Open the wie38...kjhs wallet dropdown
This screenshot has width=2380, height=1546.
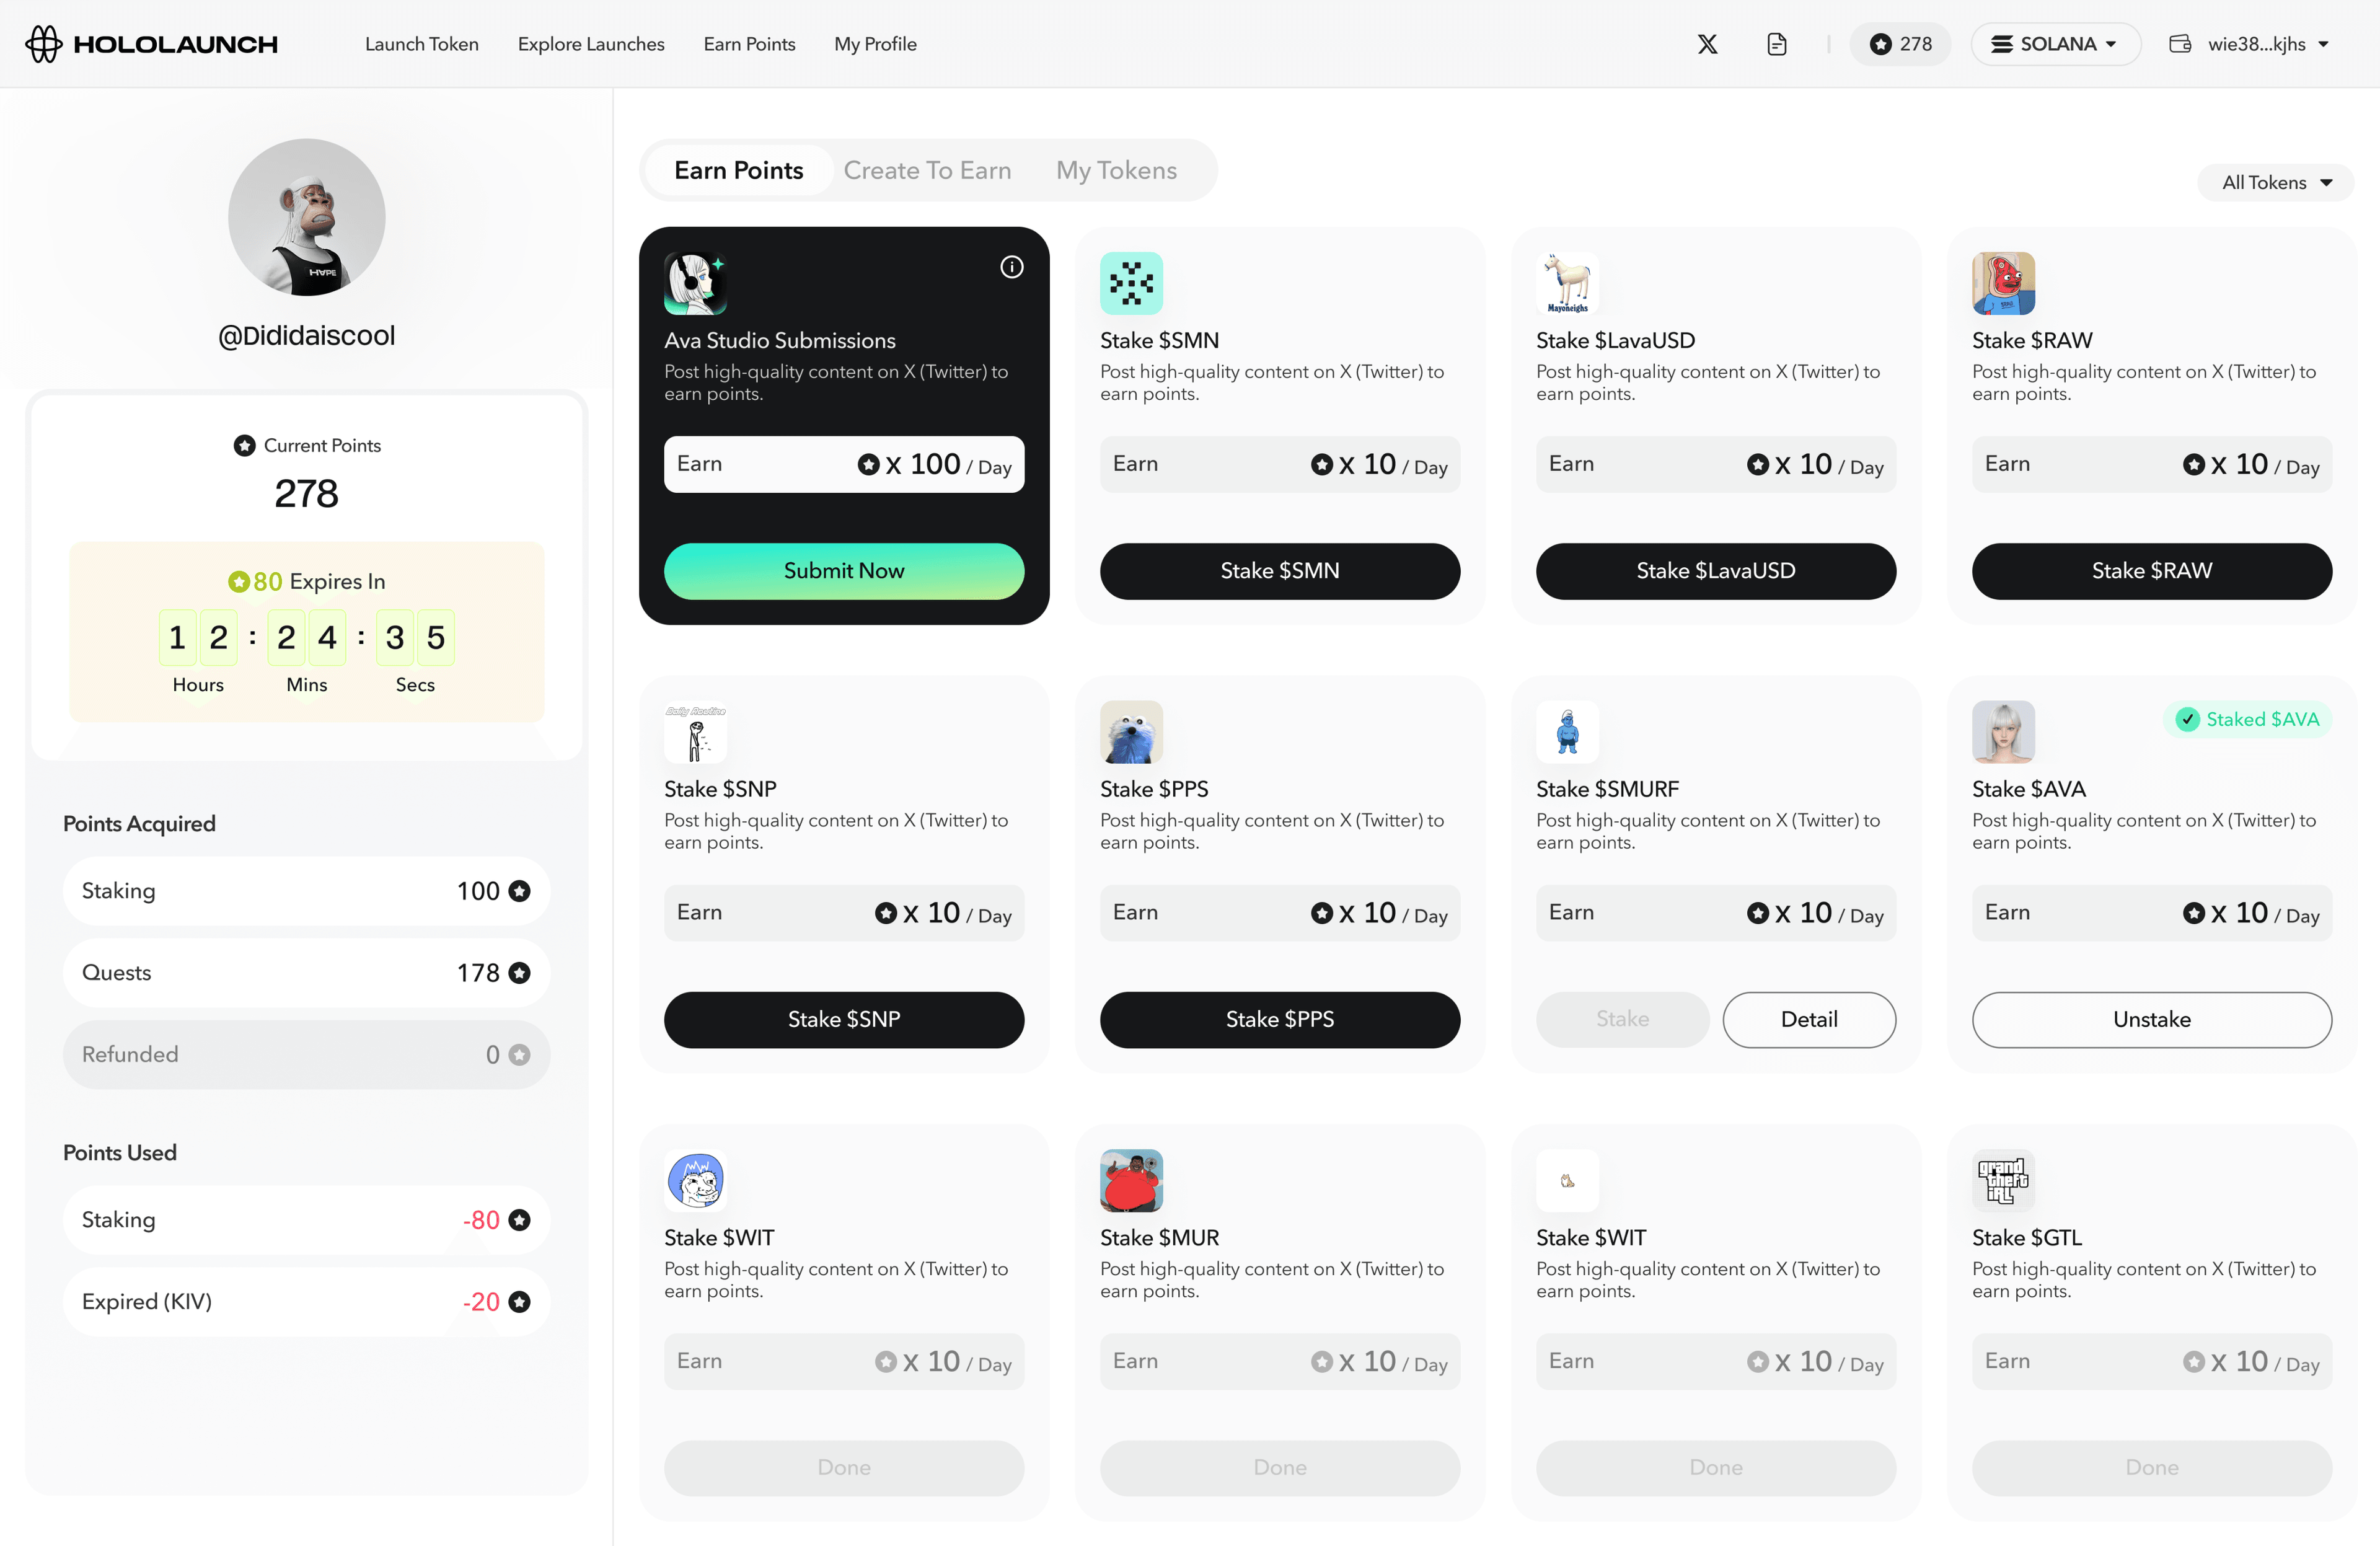pyautogui.click(x=2250, y=44)
